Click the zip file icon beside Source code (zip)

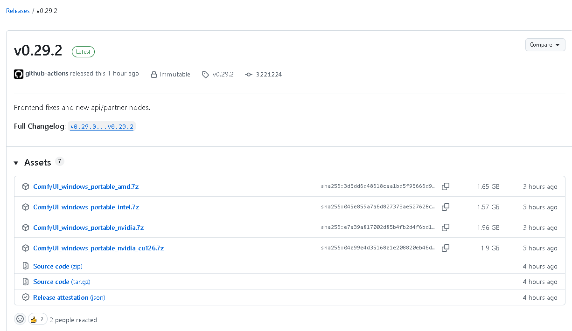(26, 266)
